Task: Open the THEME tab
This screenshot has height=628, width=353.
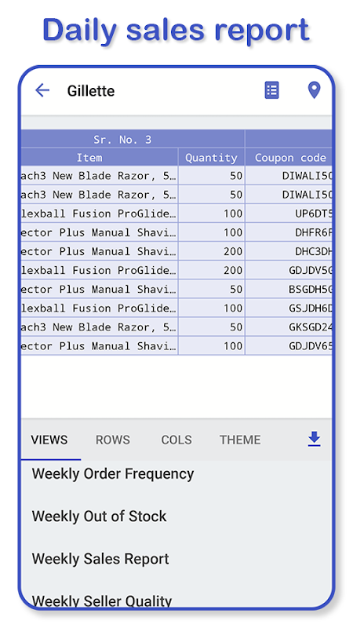Action: tap(240, 440)
